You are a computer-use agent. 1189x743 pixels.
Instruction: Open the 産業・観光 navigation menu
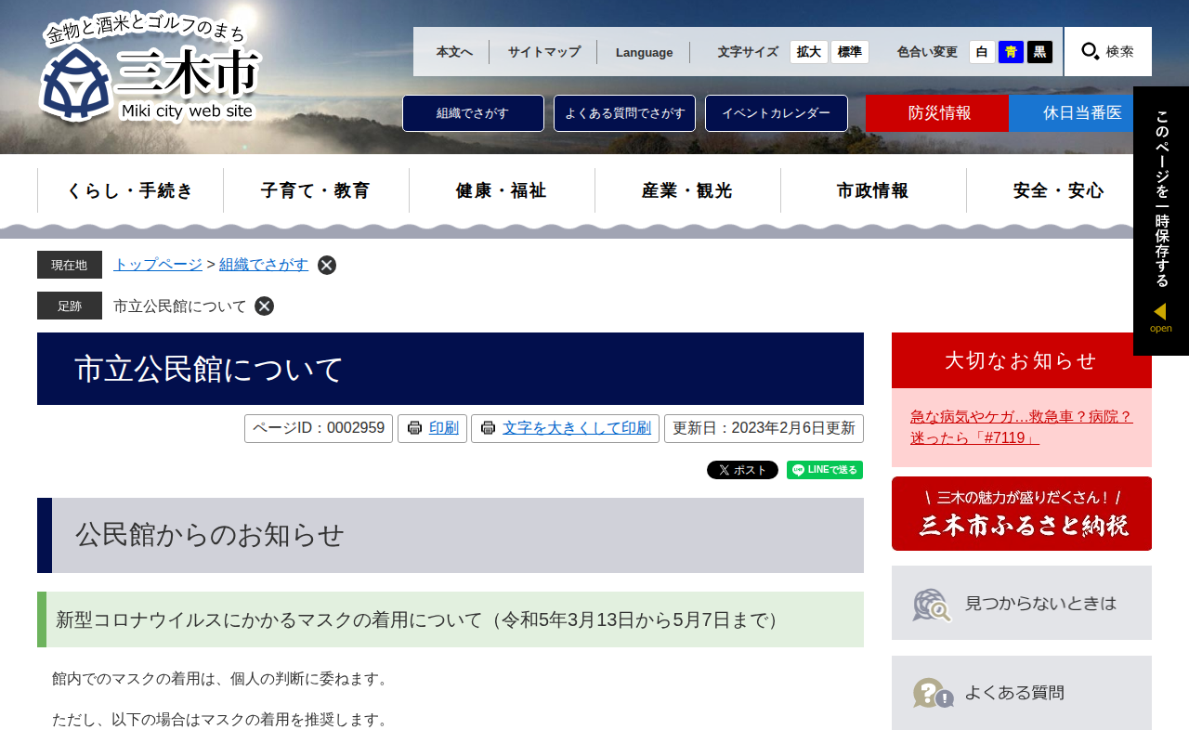687,190
